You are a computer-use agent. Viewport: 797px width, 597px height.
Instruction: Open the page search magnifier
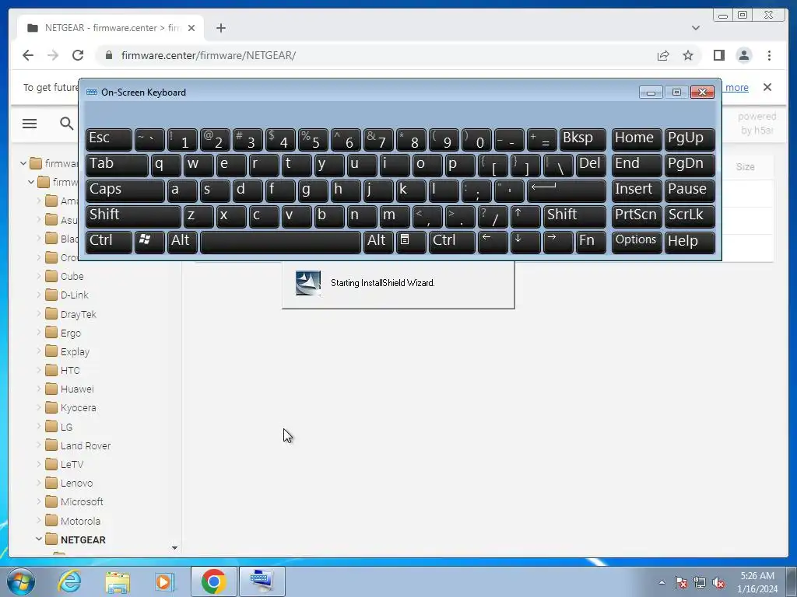[67, 124]
